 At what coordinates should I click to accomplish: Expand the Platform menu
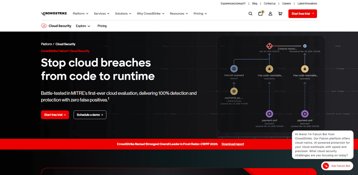[x=80, y=14]
